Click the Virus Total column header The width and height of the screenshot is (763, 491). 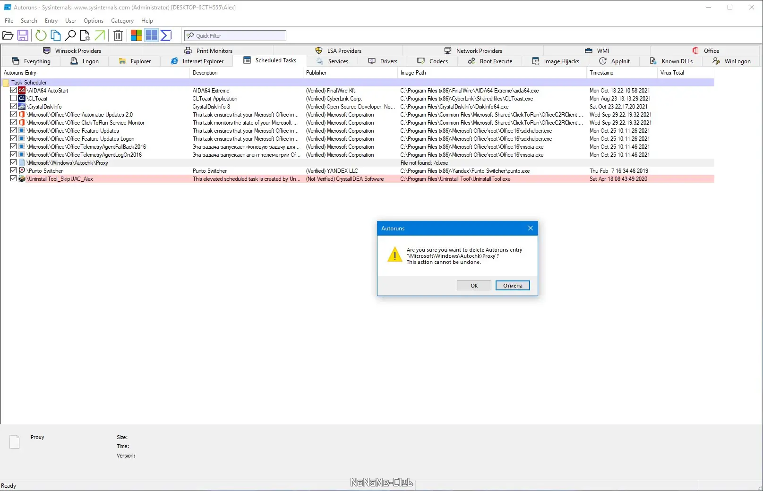tap(686, 73)
